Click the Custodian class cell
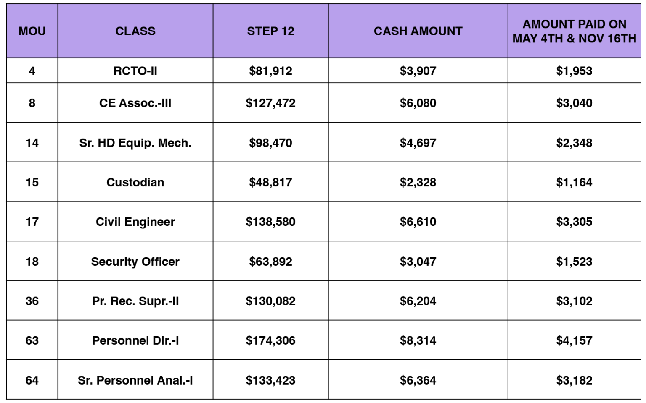The image size is (646, 403). (135, 182)
